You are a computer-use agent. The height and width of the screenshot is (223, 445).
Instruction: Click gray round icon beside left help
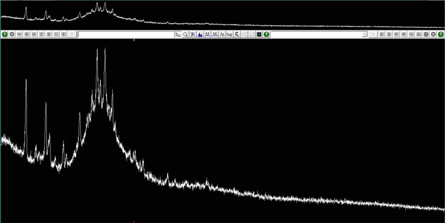pyautogui.click(x=12, y=35)
